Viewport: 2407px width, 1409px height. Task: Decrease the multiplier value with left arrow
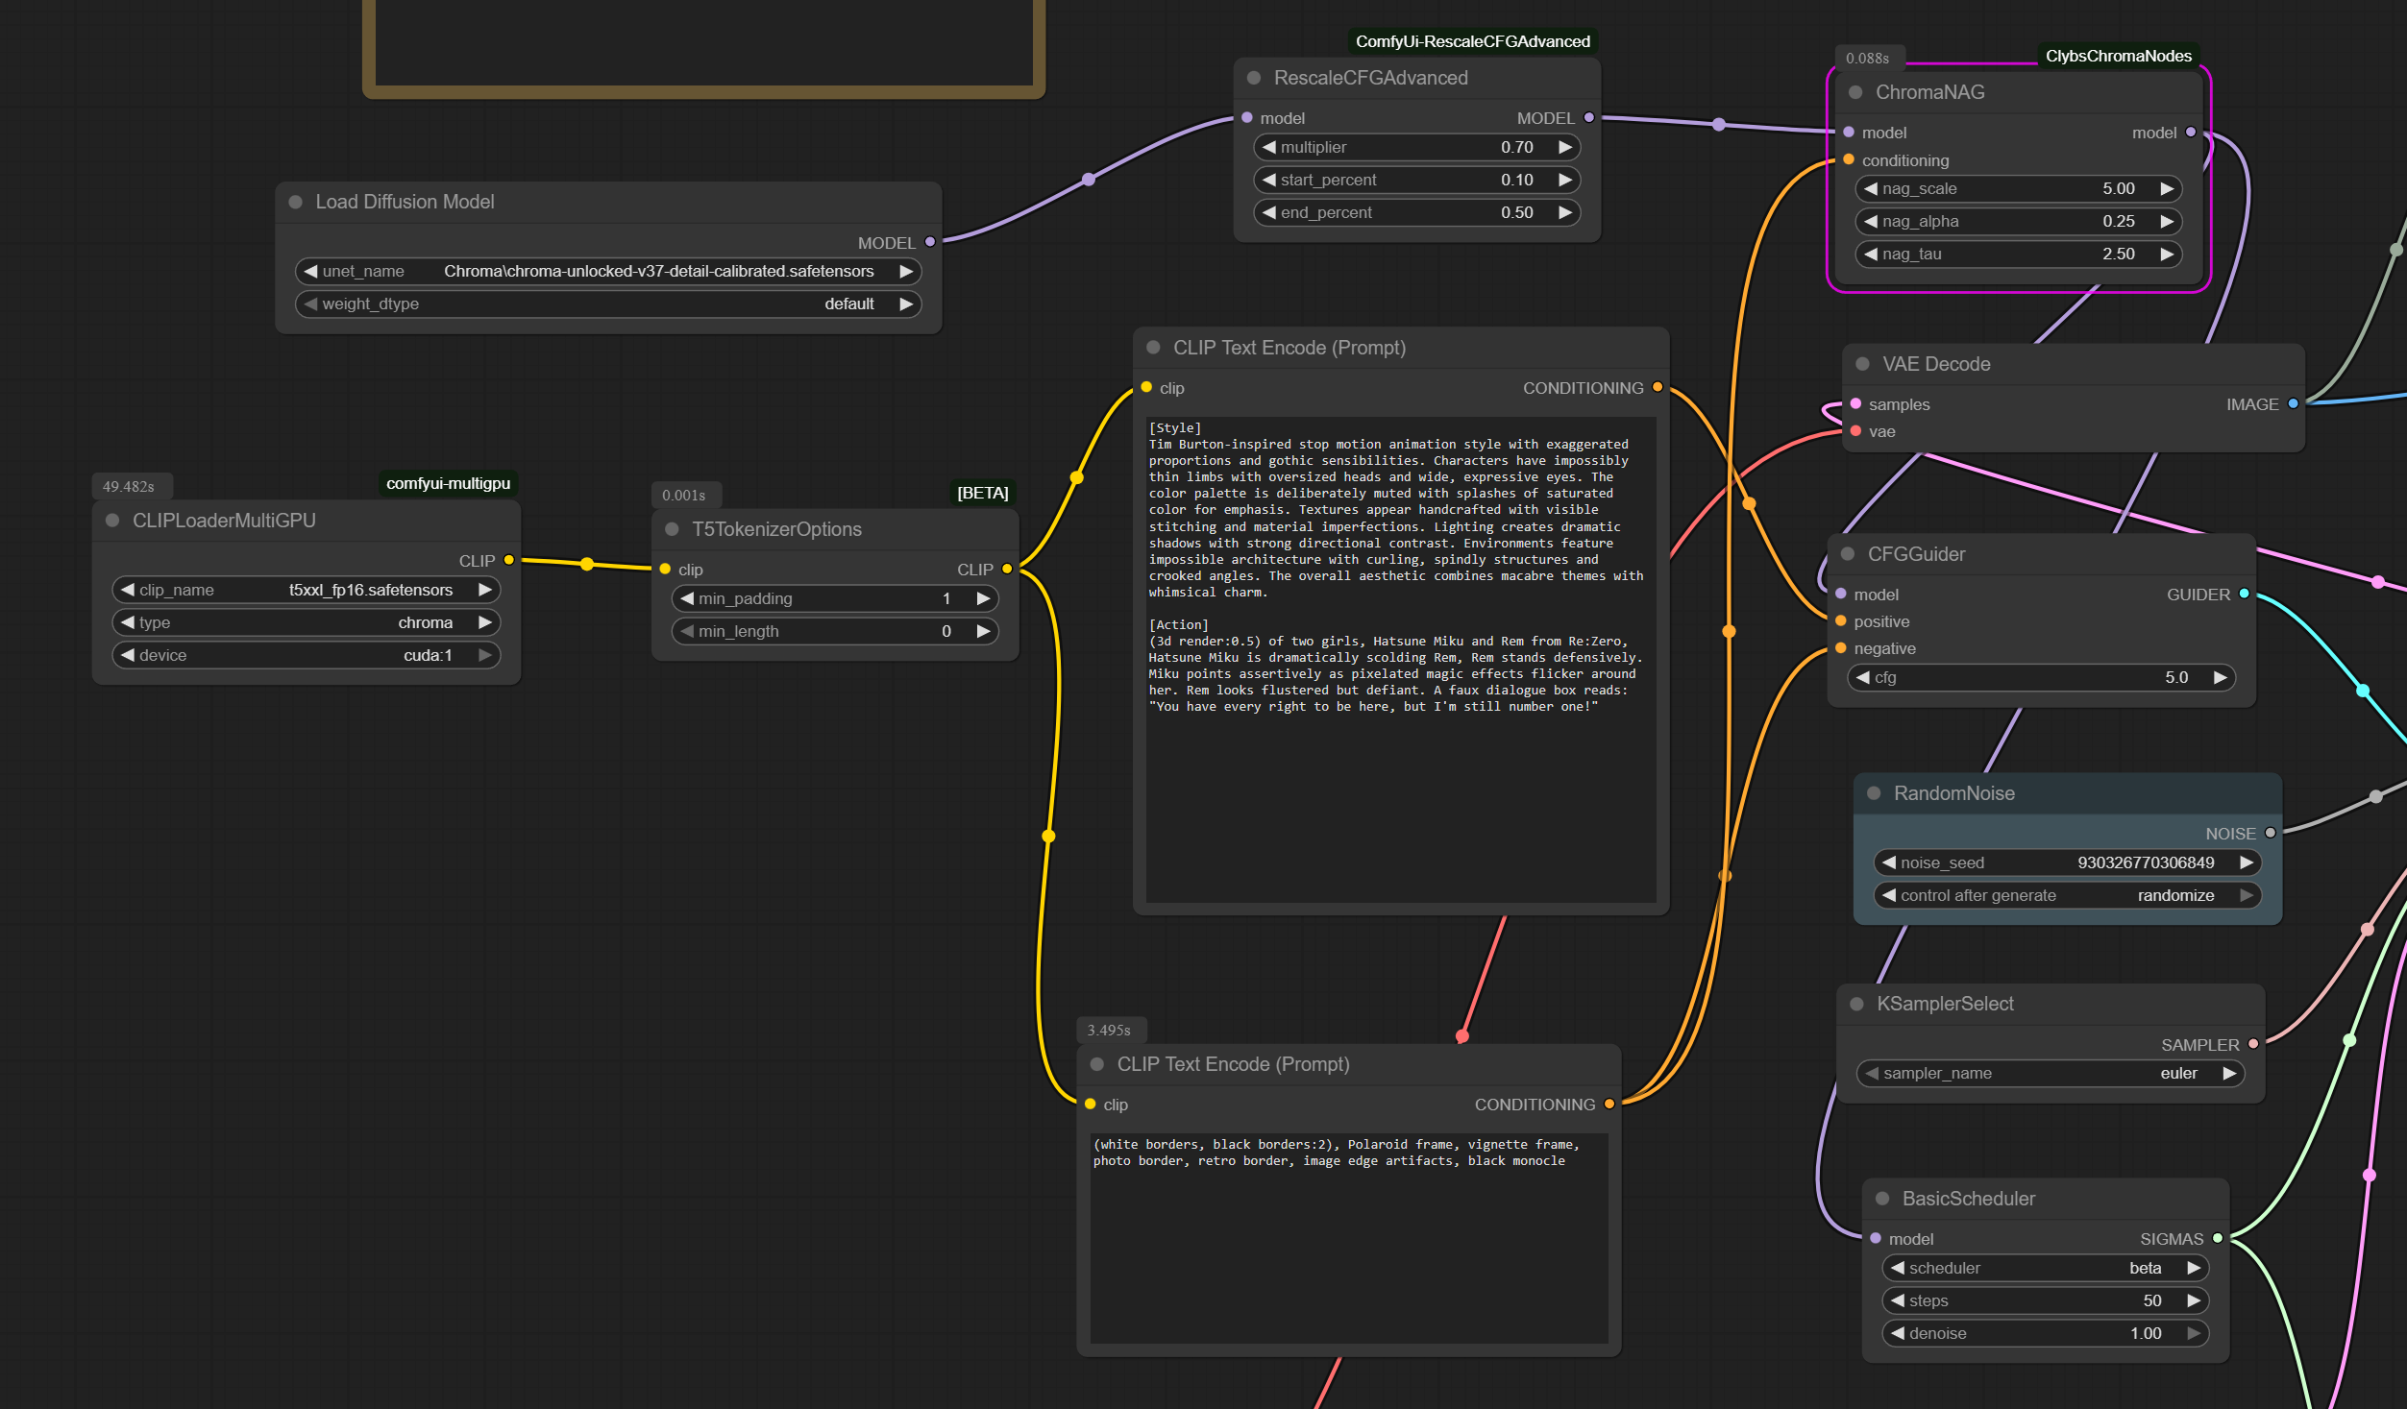1269,147
